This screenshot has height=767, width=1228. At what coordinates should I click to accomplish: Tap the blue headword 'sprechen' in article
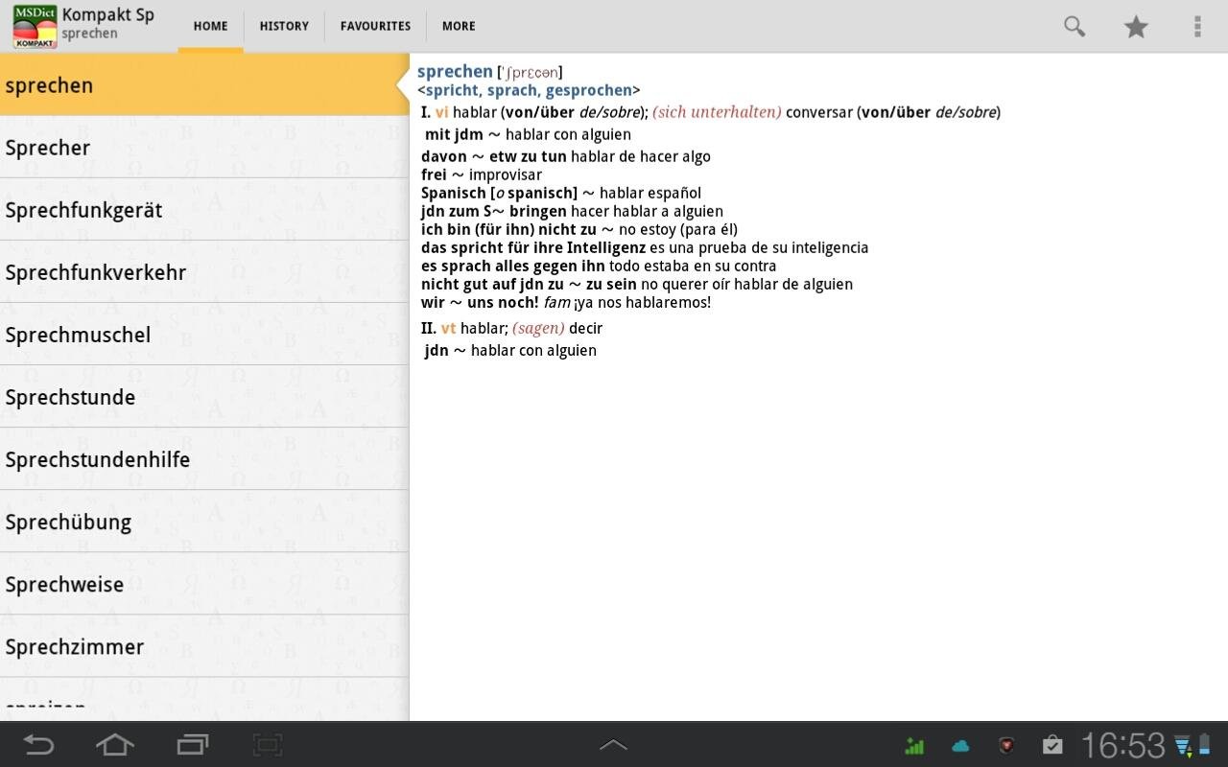click(455, 72)
